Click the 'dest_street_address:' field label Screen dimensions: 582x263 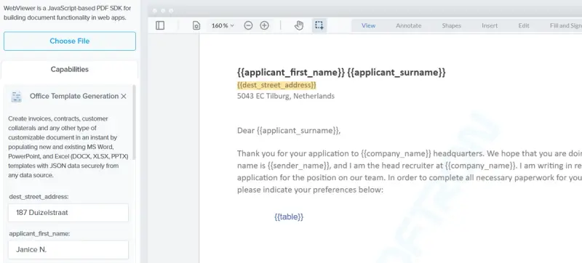coord(39,197)
